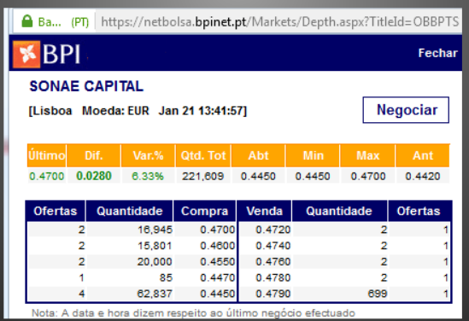Select the Último column header

(x=47, y=155)
